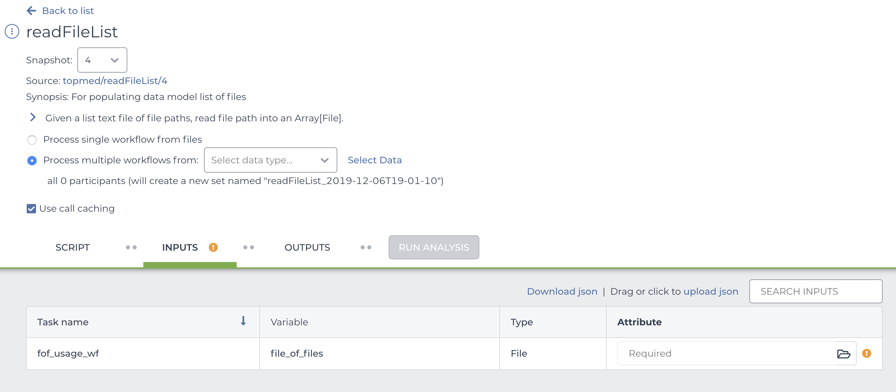
Task: Click the file_of_files variable cell
Action: (x=379, y=353)
